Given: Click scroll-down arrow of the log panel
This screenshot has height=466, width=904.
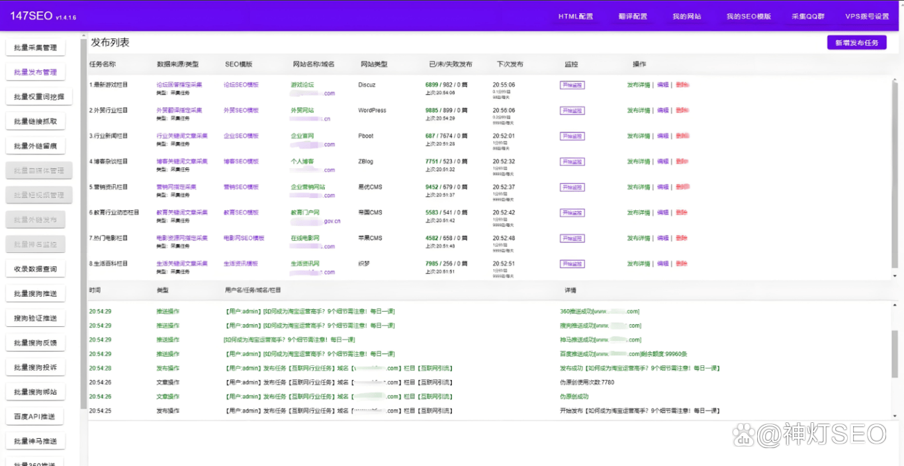Looking at the screenshot, I should tap(895, 416).
